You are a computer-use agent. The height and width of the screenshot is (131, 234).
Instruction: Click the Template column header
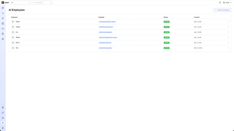101,17
